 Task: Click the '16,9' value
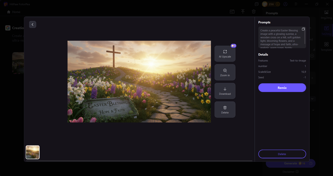pos(304,72)
